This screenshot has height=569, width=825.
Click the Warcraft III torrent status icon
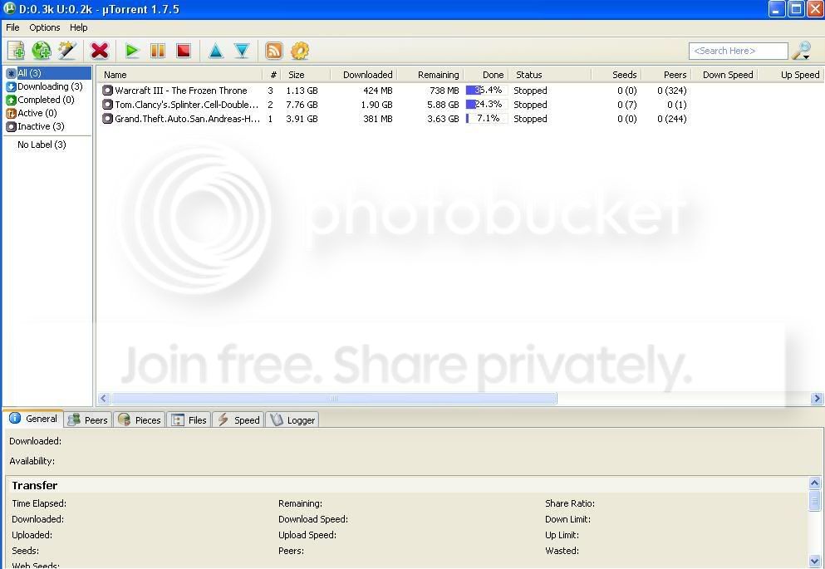[107, 91]
